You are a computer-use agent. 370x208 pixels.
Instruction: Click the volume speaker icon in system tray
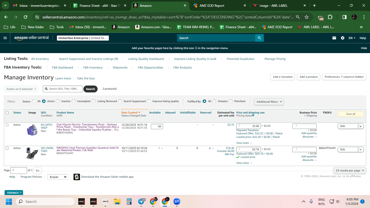(338, 201)
